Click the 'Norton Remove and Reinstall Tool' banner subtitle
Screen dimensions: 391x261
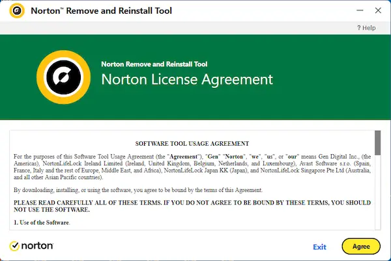pos(154,64)
